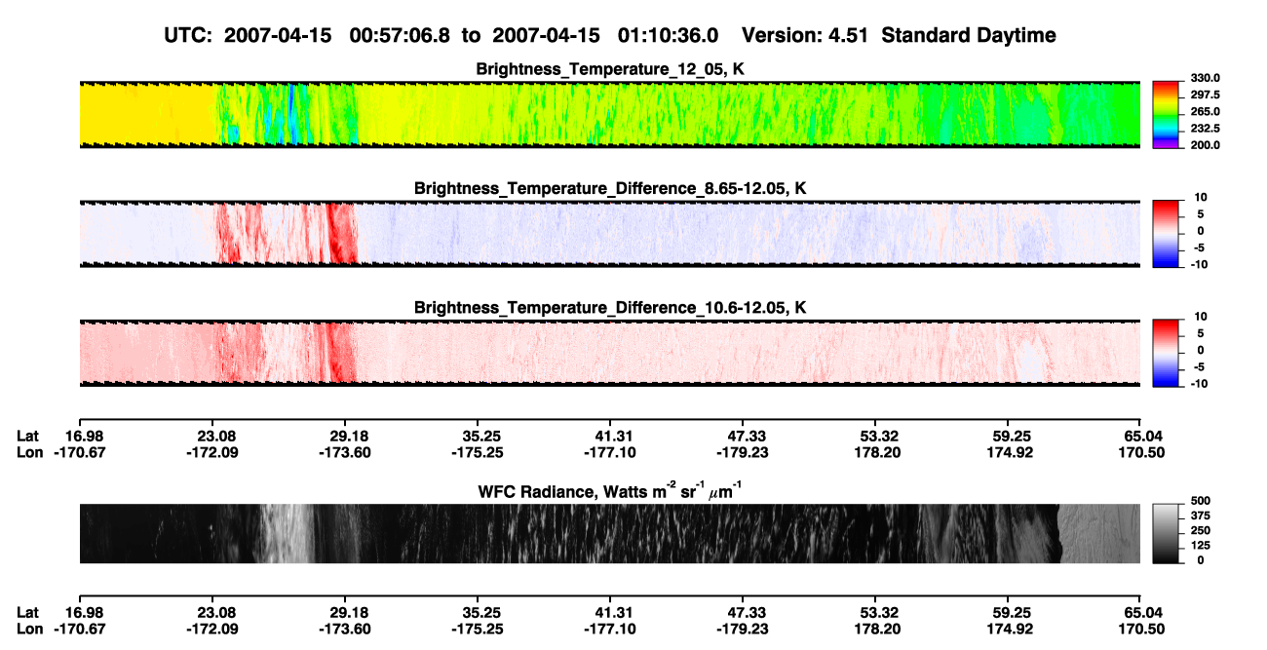Click longitude -177.10 on the axis below WFC Radiance
The height and width of the screenshot is (650, 1267).
click(611, 629)
